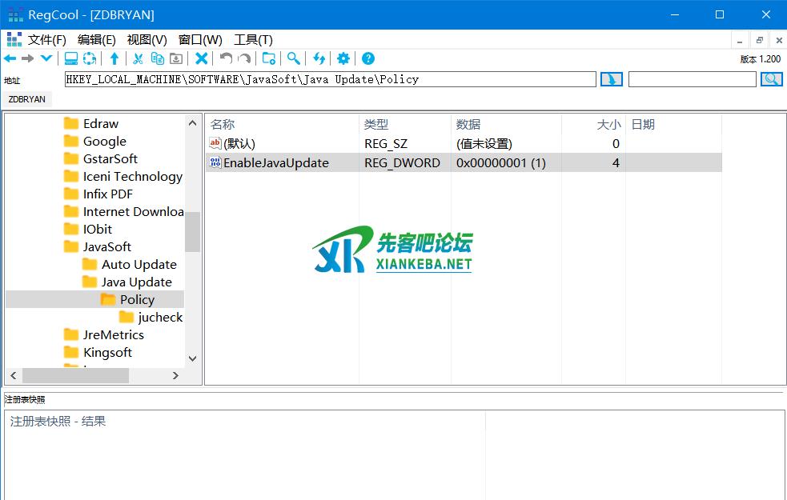Select the EnableJavaUpdate registry value

coord(275,162)
